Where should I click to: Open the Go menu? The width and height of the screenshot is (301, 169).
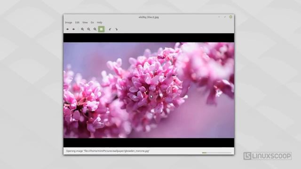92,23
